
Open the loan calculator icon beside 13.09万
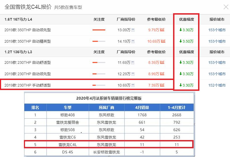[x=133, y=30]
